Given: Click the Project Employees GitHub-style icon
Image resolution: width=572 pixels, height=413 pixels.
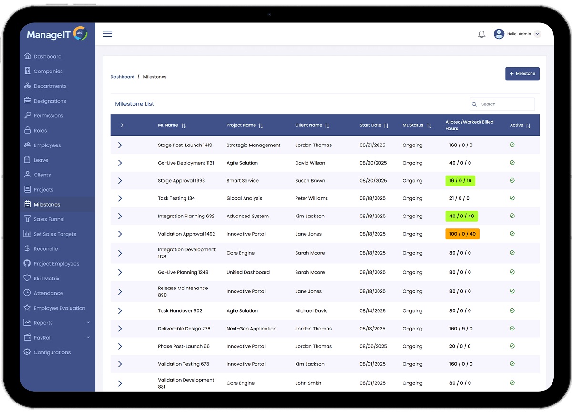Looking at the screenshot, I should (28, 263).
